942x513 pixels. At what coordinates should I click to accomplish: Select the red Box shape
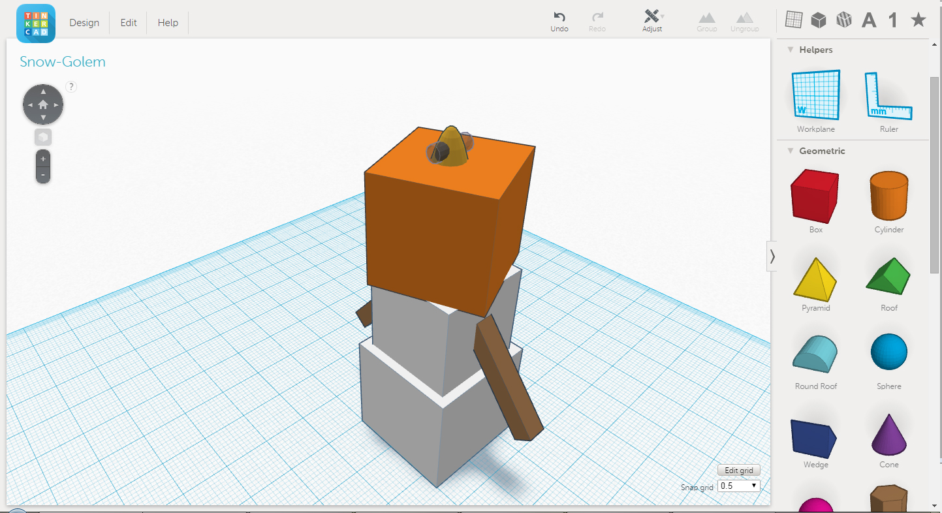pyautogui.click(x=815, y=201)
